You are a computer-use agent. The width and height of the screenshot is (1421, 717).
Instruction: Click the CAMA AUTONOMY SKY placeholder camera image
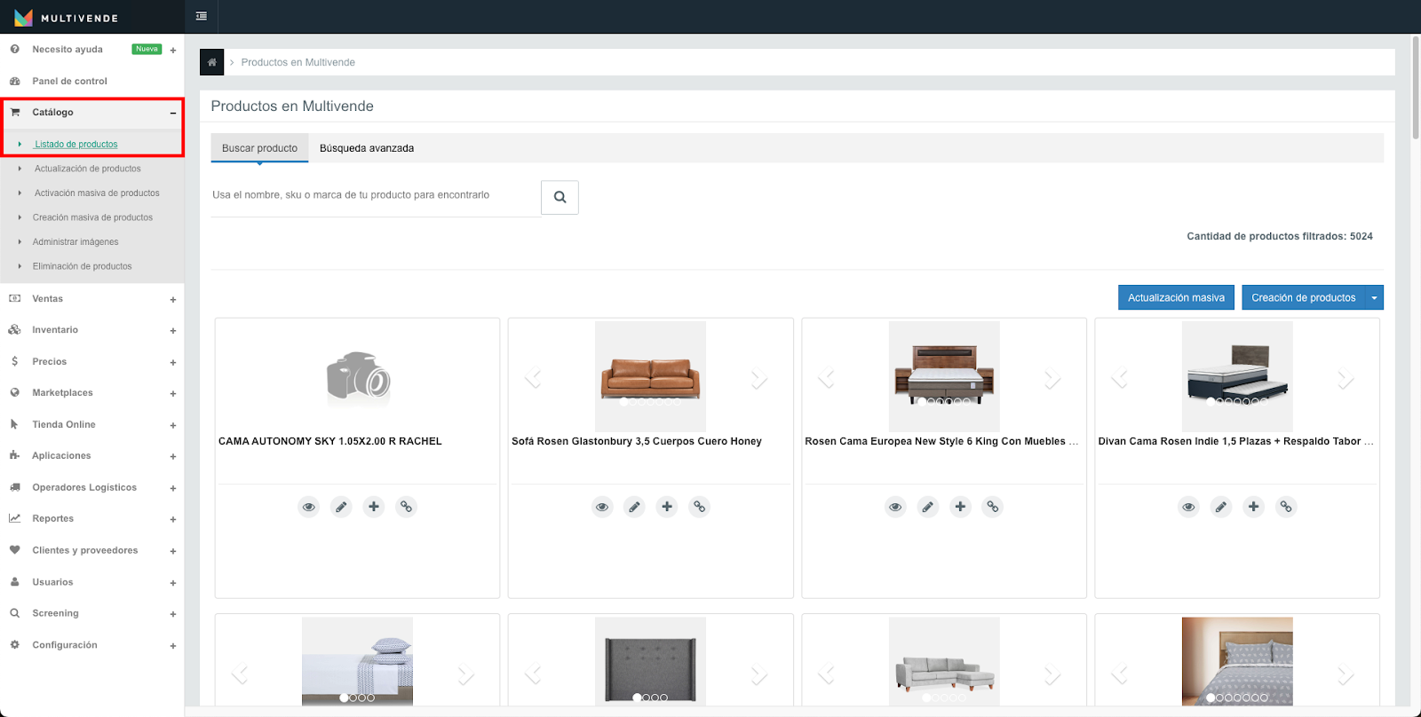tap(358, 377)
